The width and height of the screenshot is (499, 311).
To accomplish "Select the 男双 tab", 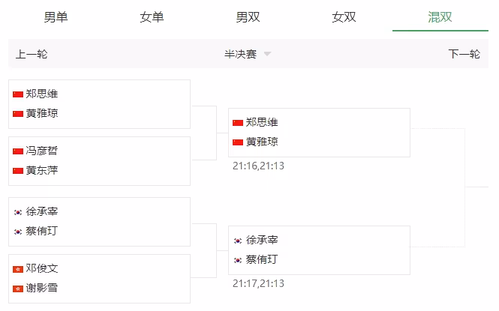I will (248, 16).
